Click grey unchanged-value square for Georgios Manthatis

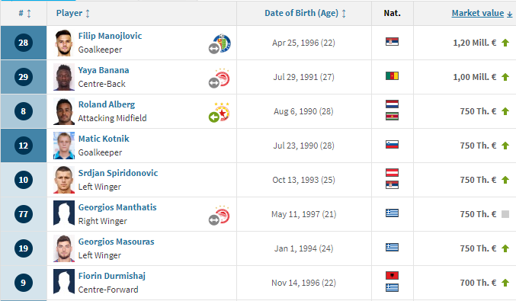point(505,214)
